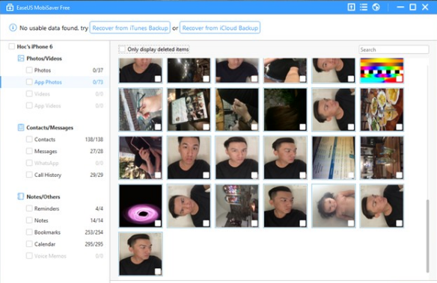Open the Call History list entry

click(48, 175)
